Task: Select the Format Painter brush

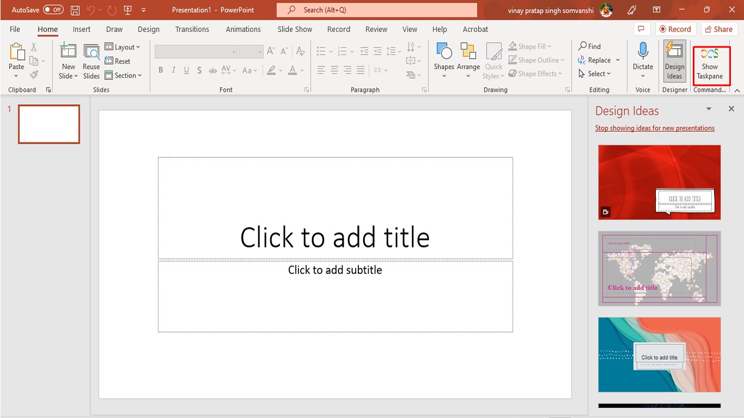Action: pos(34,75)
